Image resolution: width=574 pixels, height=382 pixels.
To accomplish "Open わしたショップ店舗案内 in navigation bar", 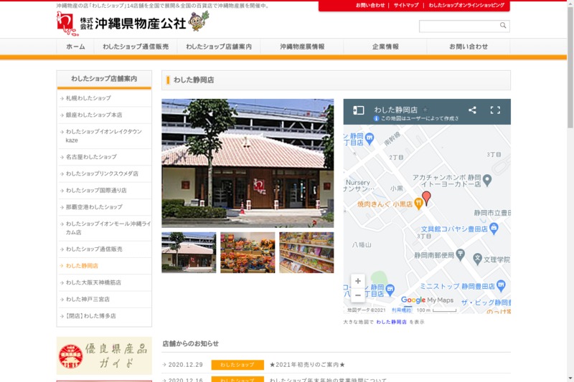I will point(219,47).
